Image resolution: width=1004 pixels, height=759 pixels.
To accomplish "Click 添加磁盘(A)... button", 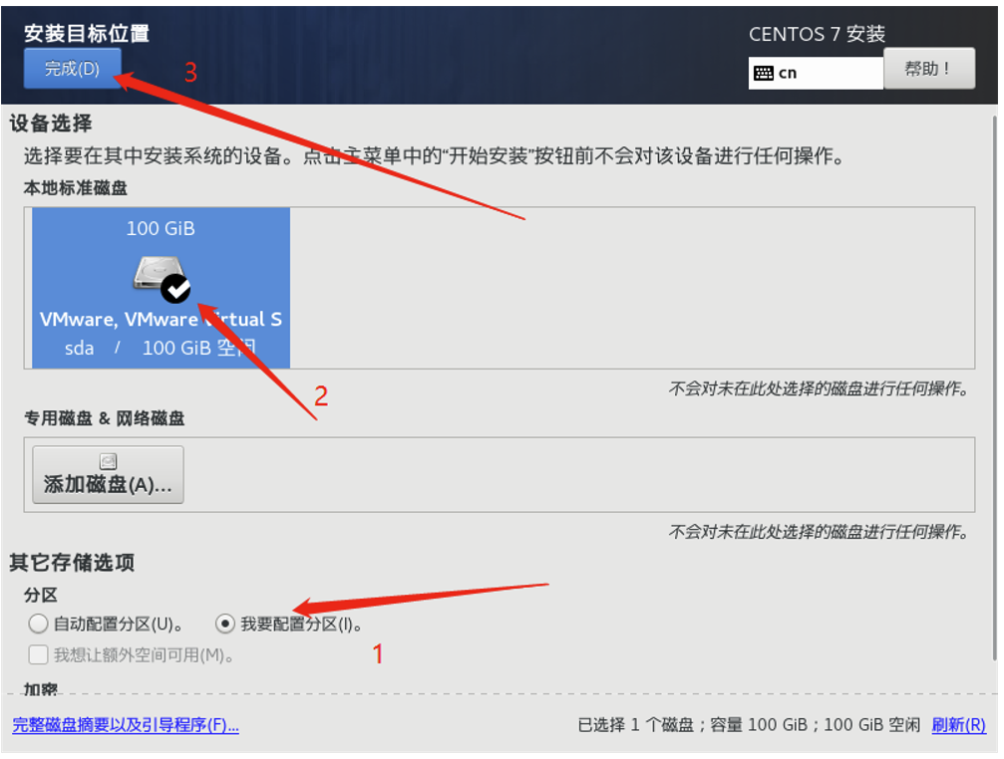I will pyautogui.click(x=109, y=474).
